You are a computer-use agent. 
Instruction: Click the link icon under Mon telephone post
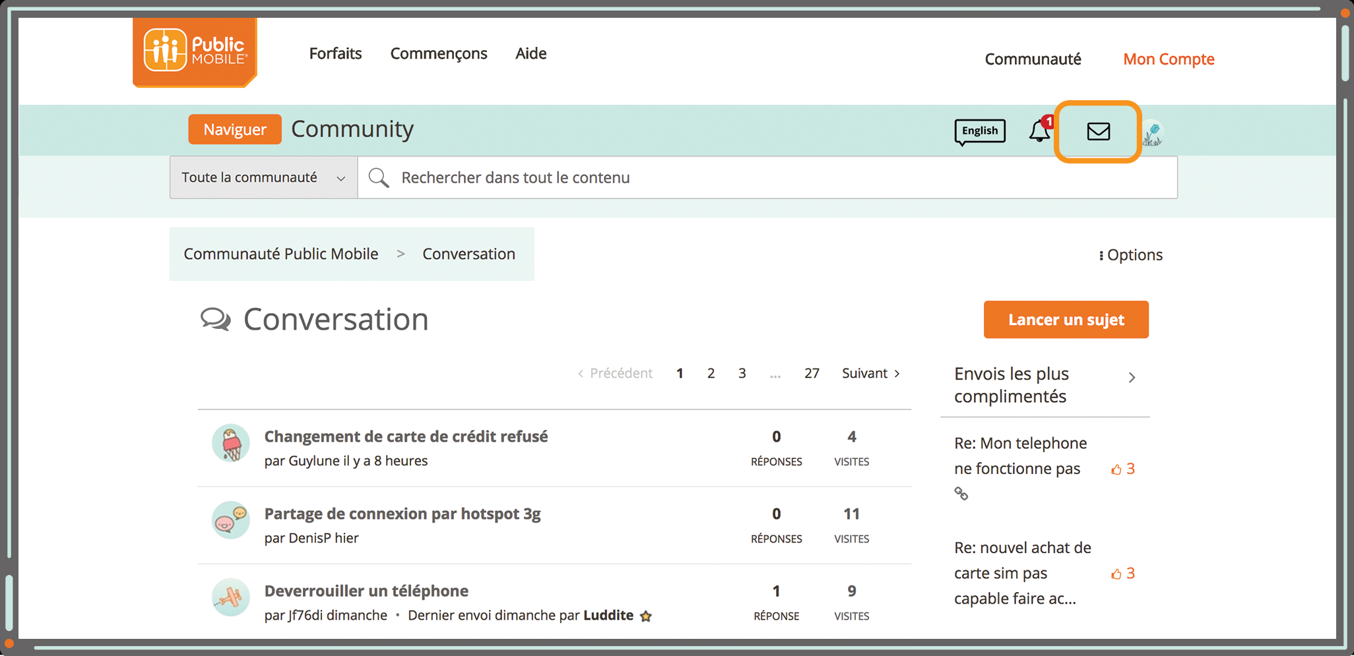pos(961,493)
